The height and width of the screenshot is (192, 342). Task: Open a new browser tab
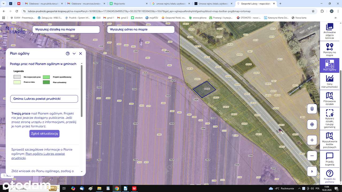[x=280, y=4]
